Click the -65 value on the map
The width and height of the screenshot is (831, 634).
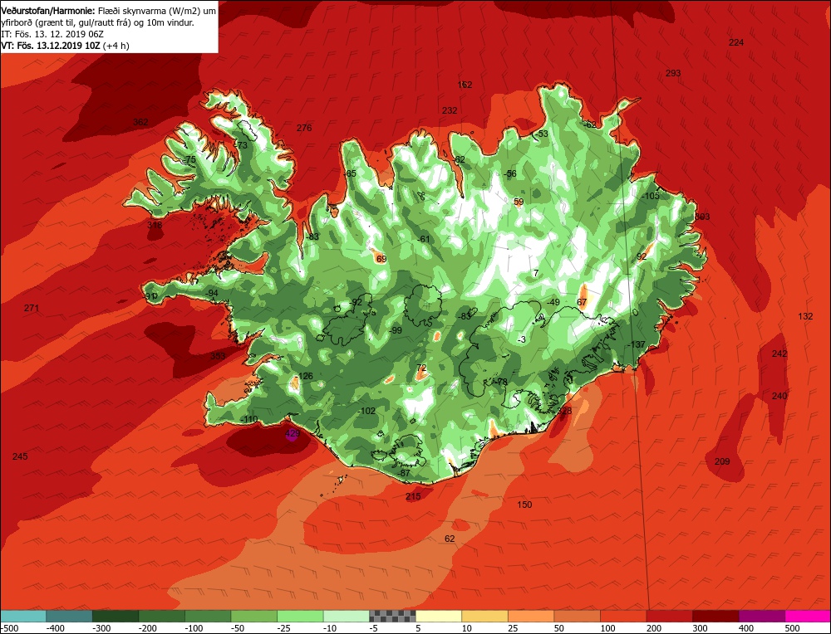click(x=350, y=173)
